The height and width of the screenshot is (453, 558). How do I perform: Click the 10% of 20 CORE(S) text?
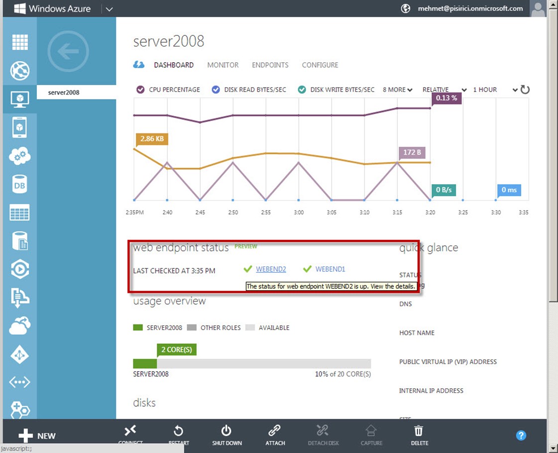[x=342, y=374]
